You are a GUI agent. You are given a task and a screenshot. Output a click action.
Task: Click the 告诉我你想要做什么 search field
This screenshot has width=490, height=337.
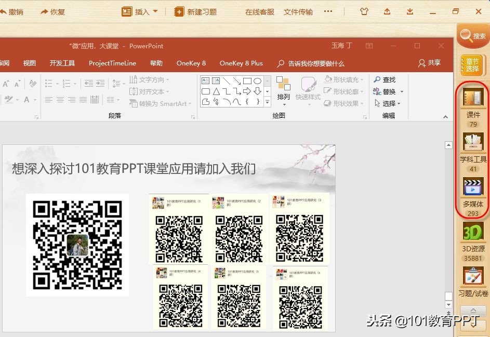311,63
